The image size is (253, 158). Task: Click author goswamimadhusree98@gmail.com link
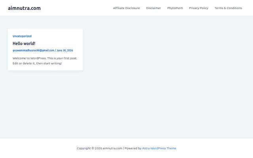tap(33, 50)
